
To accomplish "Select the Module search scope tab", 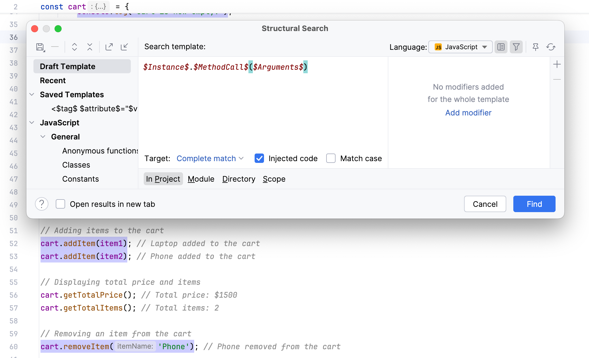I will click(x=201, y=179).
